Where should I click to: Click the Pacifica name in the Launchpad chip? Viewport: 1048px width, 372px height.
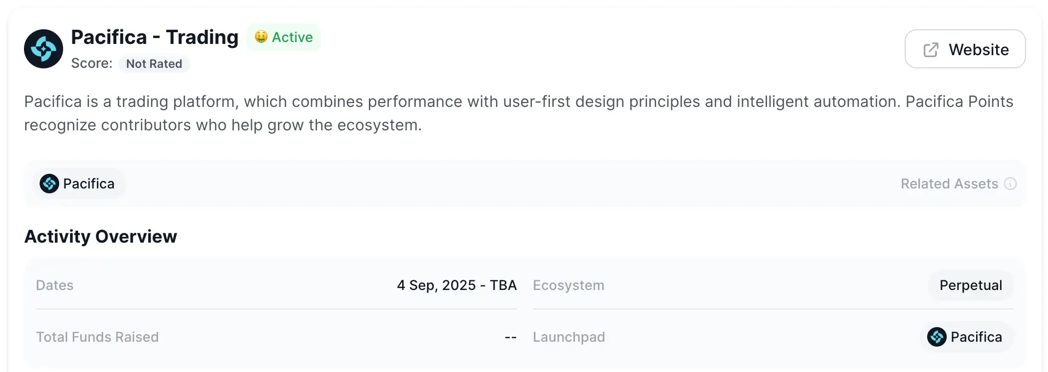(976, 337)
